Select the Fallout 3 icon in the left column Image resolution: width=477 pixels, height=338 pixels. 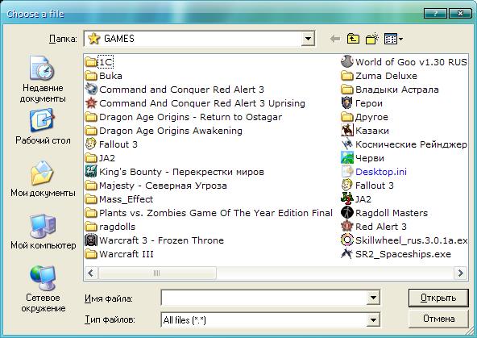tap(91, 144)
